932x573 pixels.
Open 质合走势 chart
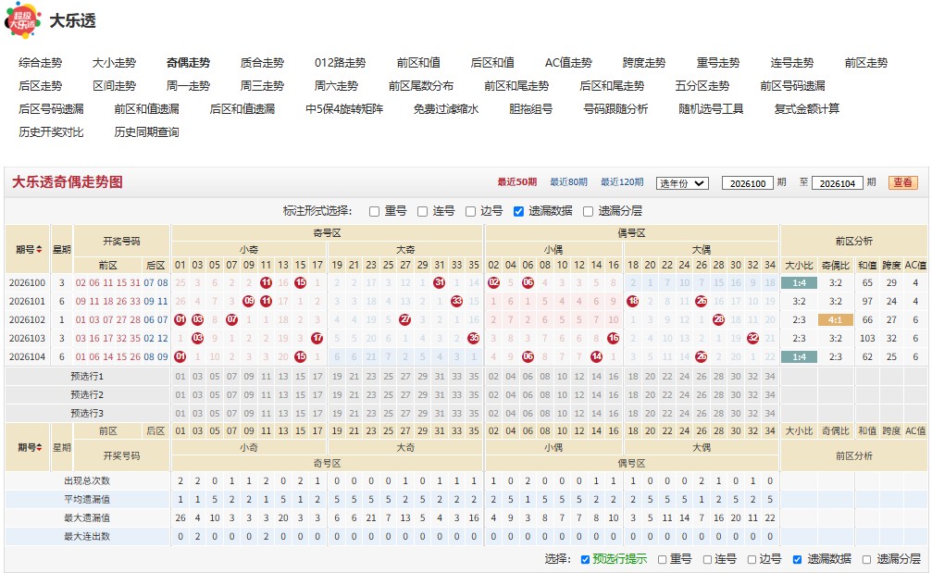point(262,62)
